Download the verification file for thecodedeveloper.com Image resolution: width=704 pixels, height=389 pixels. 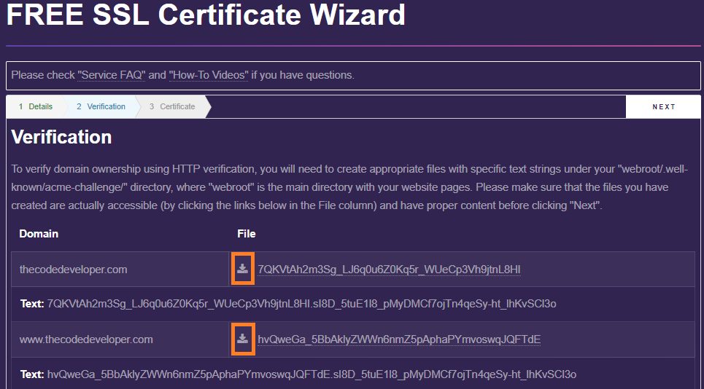pos(242,270)
